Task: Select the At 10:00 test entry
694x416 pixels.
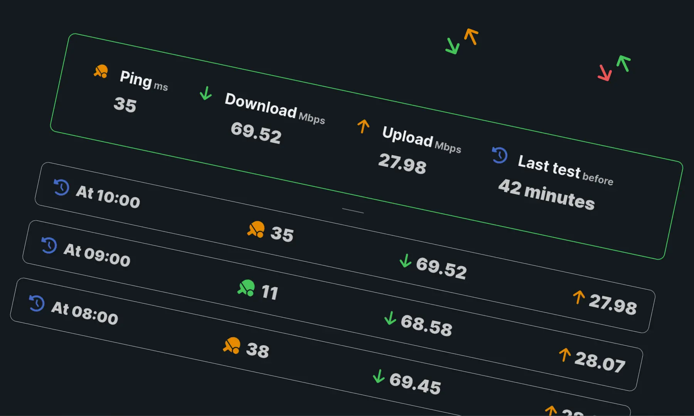Action: tap(108, 197)
